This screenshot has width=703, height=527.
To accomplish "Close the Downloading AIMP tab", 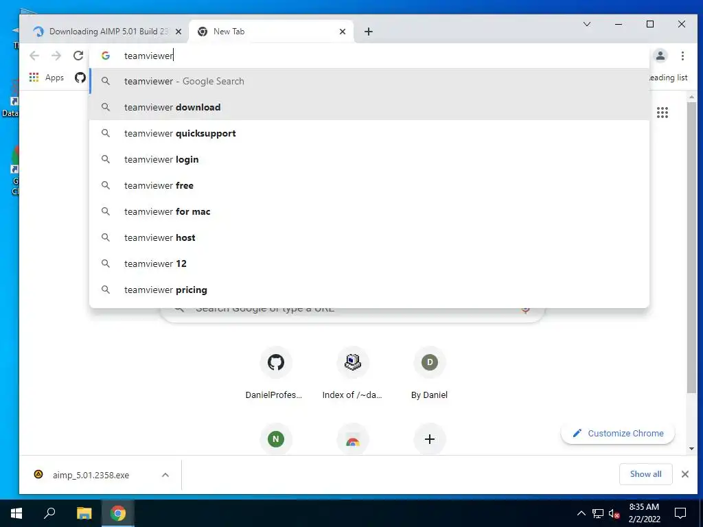I will point(178,32).
